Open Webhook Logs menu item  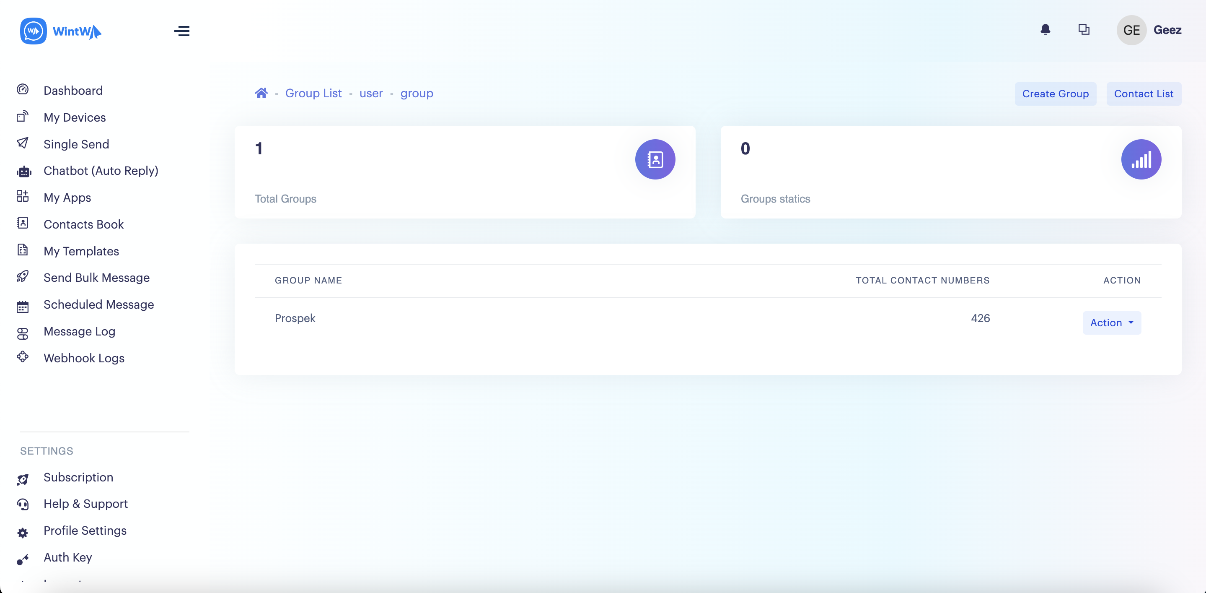click(x=84, y=358)
